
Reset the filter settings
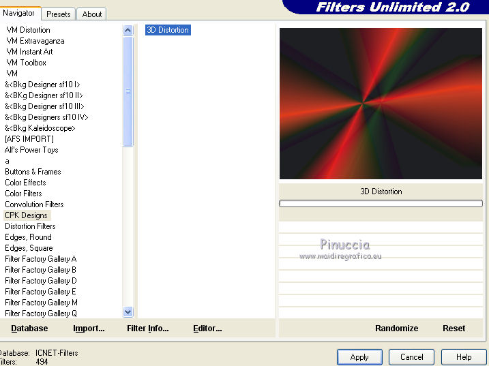(x=454, y=329)
